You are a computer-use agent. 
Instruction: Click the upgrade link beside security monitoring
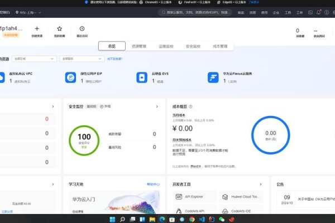point(107,106)
